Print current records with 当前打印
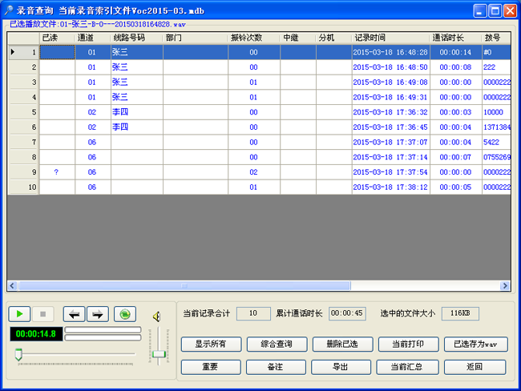521x391 pixels. point(407,345)
